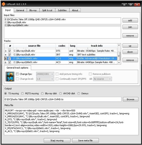
Task: Click the tracks list scrollbar thumb
Action: tap(119, 56)
